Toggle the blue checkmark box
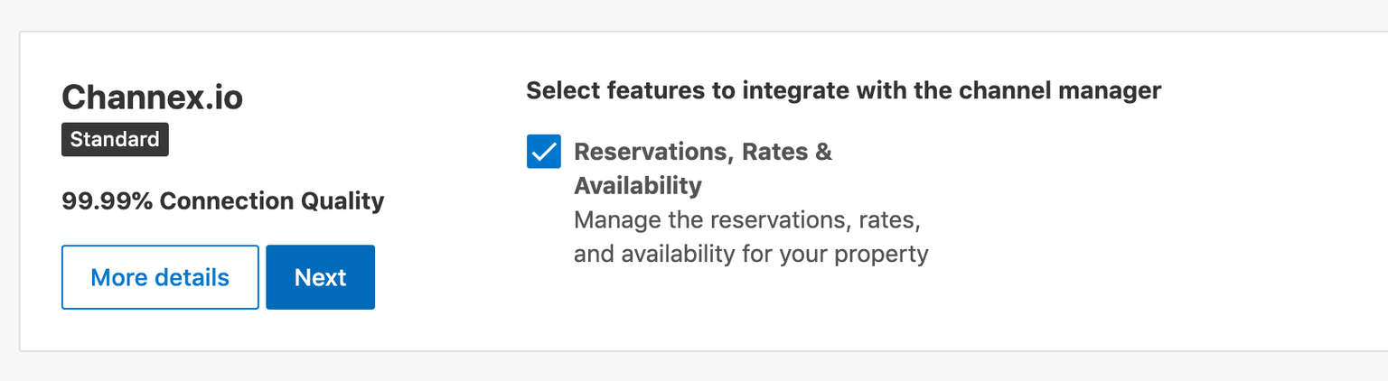 click(x=544, y=152)
